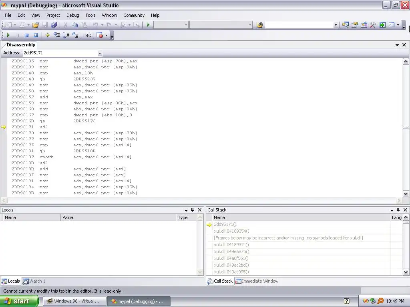
Task: Click the Paste clipboard icon
Action: click(x=84, y=25)
